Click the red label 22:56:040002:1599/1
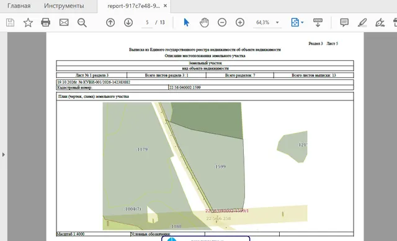 click(x=227, y=211)
